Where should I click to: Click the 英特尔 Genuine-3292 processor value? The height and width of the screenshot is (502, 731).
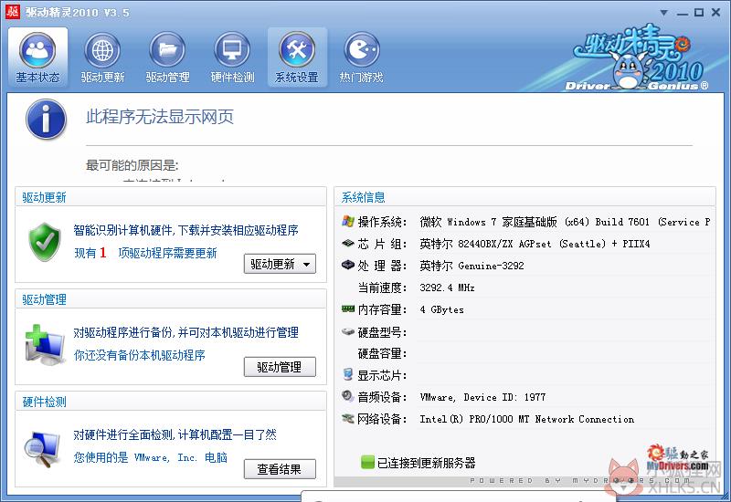point(471,266)
